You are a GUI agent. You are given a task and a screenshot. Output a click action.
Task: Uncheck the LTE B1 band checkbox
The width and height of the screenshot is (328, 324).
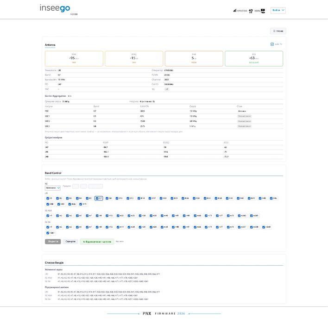point(47,198)
